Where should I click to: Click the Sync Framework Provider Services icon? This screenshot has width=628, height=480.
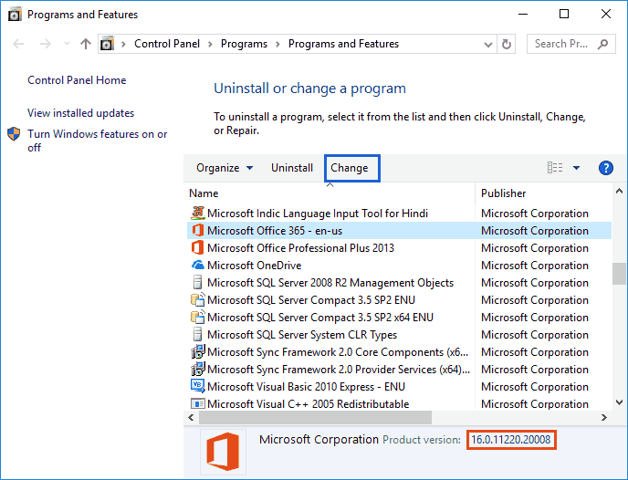coord(198,369)
